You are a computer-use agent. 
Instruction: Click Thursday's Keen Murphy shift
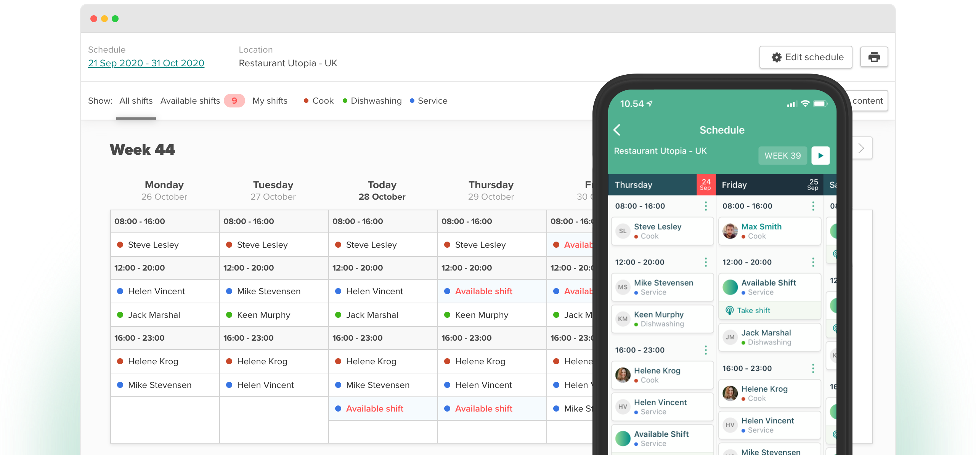(492, 315)
